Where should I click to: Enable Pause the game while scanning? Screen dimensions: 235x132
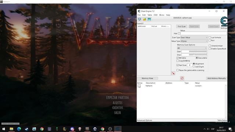pyautogui.click(x=178, y=70)
